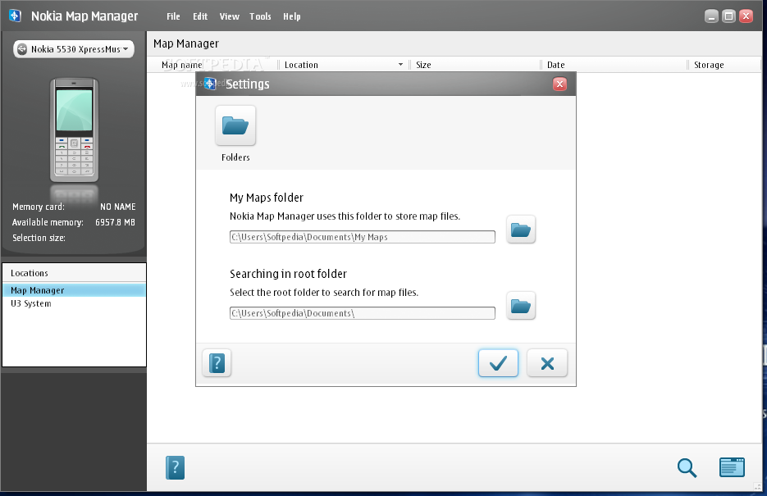Open the Folders settings section
Image resolution: width=767 pixels, height=496 pixels.
[235, 125]
